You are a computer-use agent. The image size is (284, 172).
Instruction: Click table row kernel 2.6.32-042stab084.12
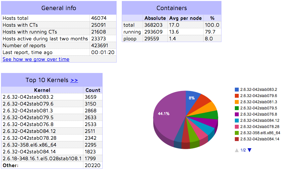[52, 131]
